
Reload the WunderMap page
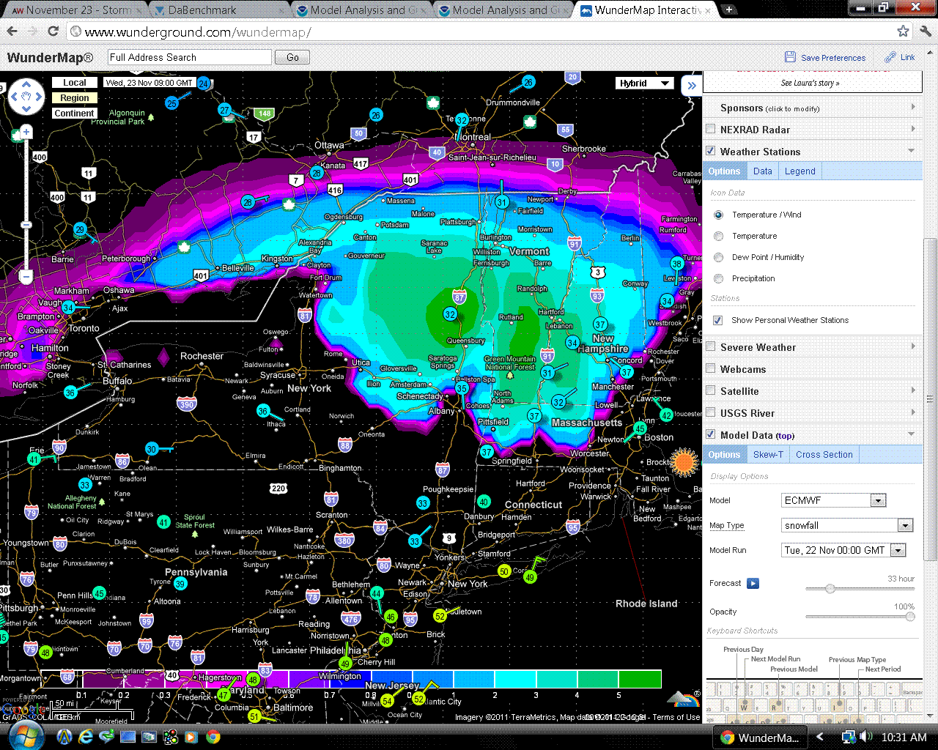coord(53,31)
